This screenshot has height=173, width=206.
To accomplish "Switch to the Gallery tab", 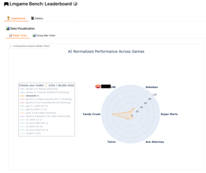I will pyautogui.click(x=37, y=18).
